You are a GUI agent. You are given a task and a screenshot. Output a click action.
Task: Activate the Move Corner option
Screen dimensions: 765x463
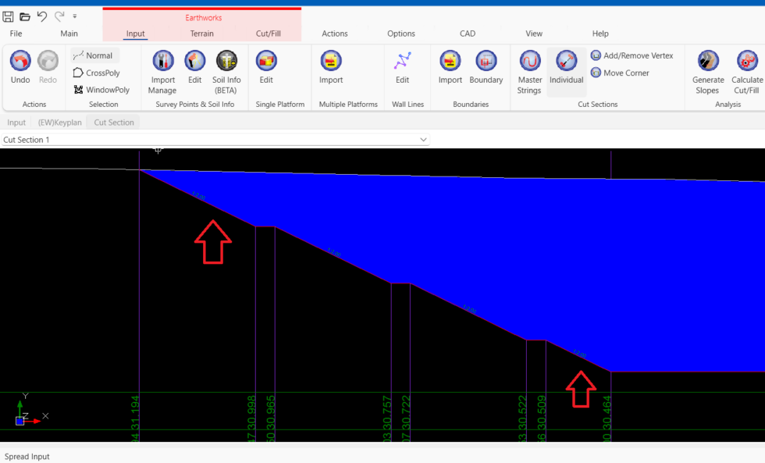coord(621,73)
